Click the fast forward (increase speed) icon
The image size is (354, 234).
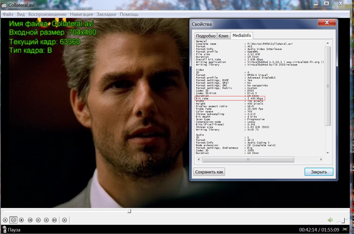(x=46, y=220)
